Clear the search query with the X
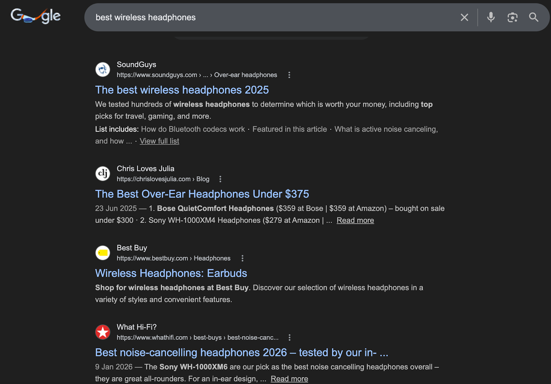 (x=464, y=17)
